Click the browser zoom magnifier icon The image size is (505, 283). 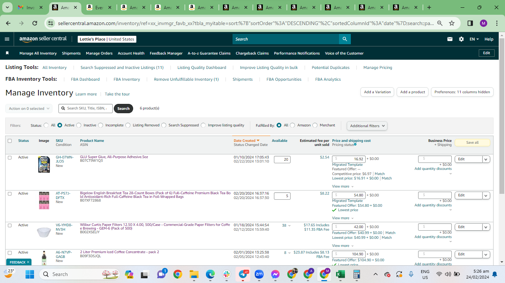click(x=440, y=23)
